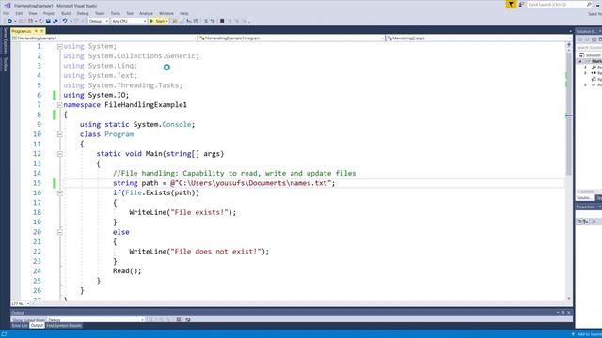Open the File menu
The width and height of the screenshot is (602, 338).
pos(7,13)
